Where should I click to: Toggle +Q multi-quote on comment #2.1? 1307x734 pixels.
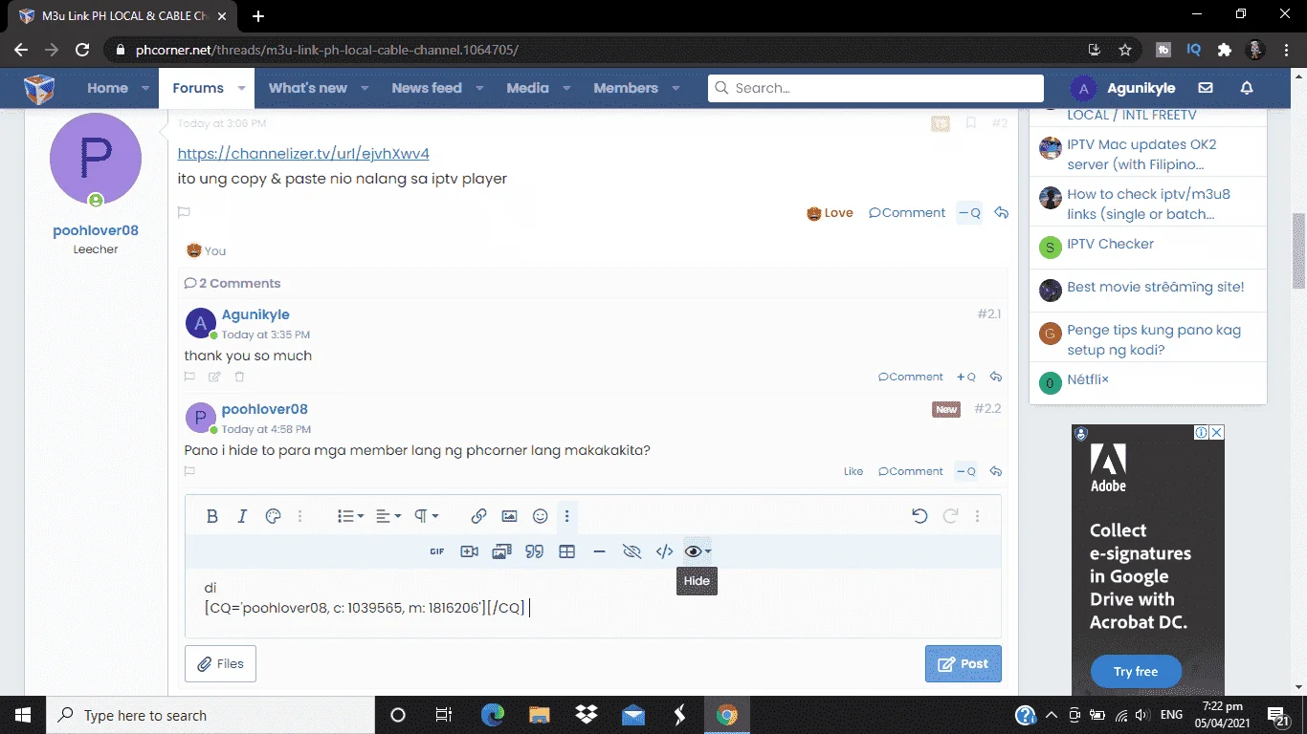pyautogui.click(x=966, y=378)
